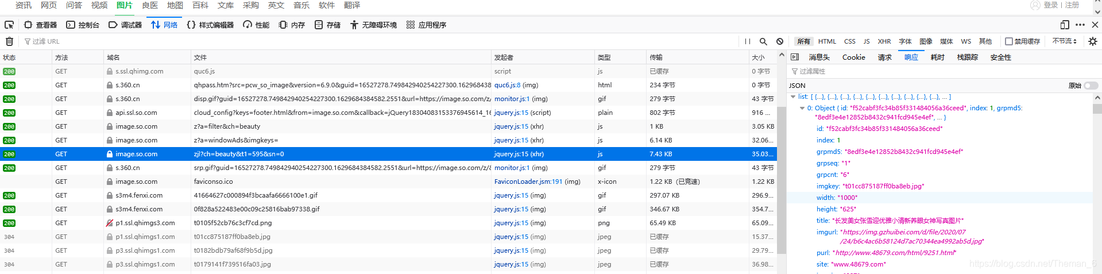Toggle the 图像 images filter

click(926, 41)
